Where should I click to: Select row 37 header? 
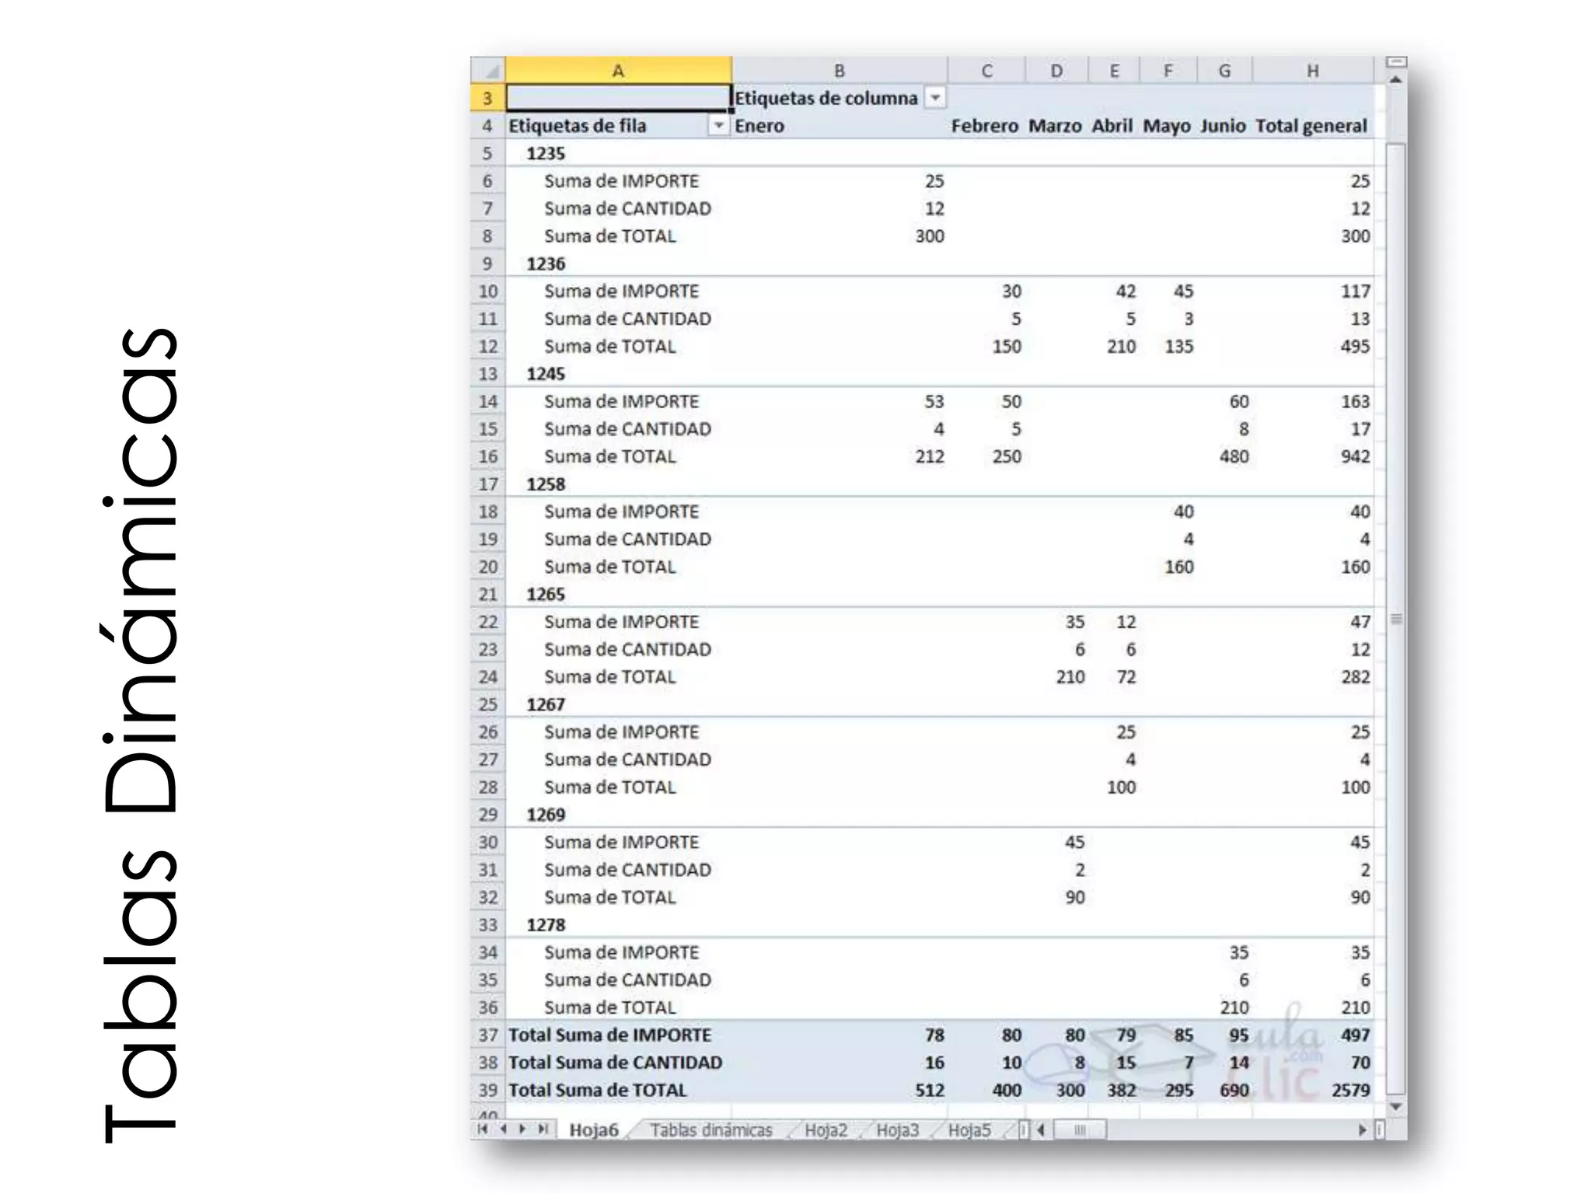487,1035
